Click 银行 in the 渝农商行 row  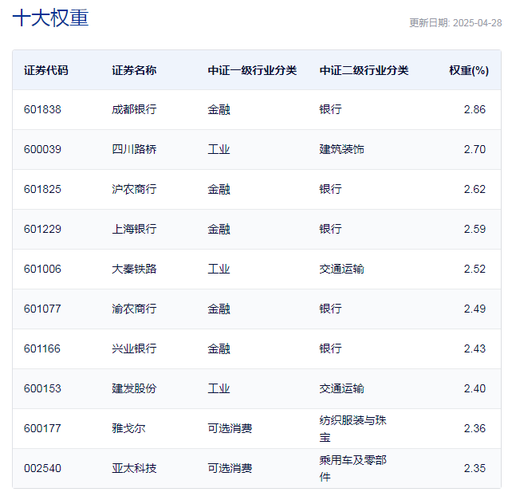pos(330,309)
